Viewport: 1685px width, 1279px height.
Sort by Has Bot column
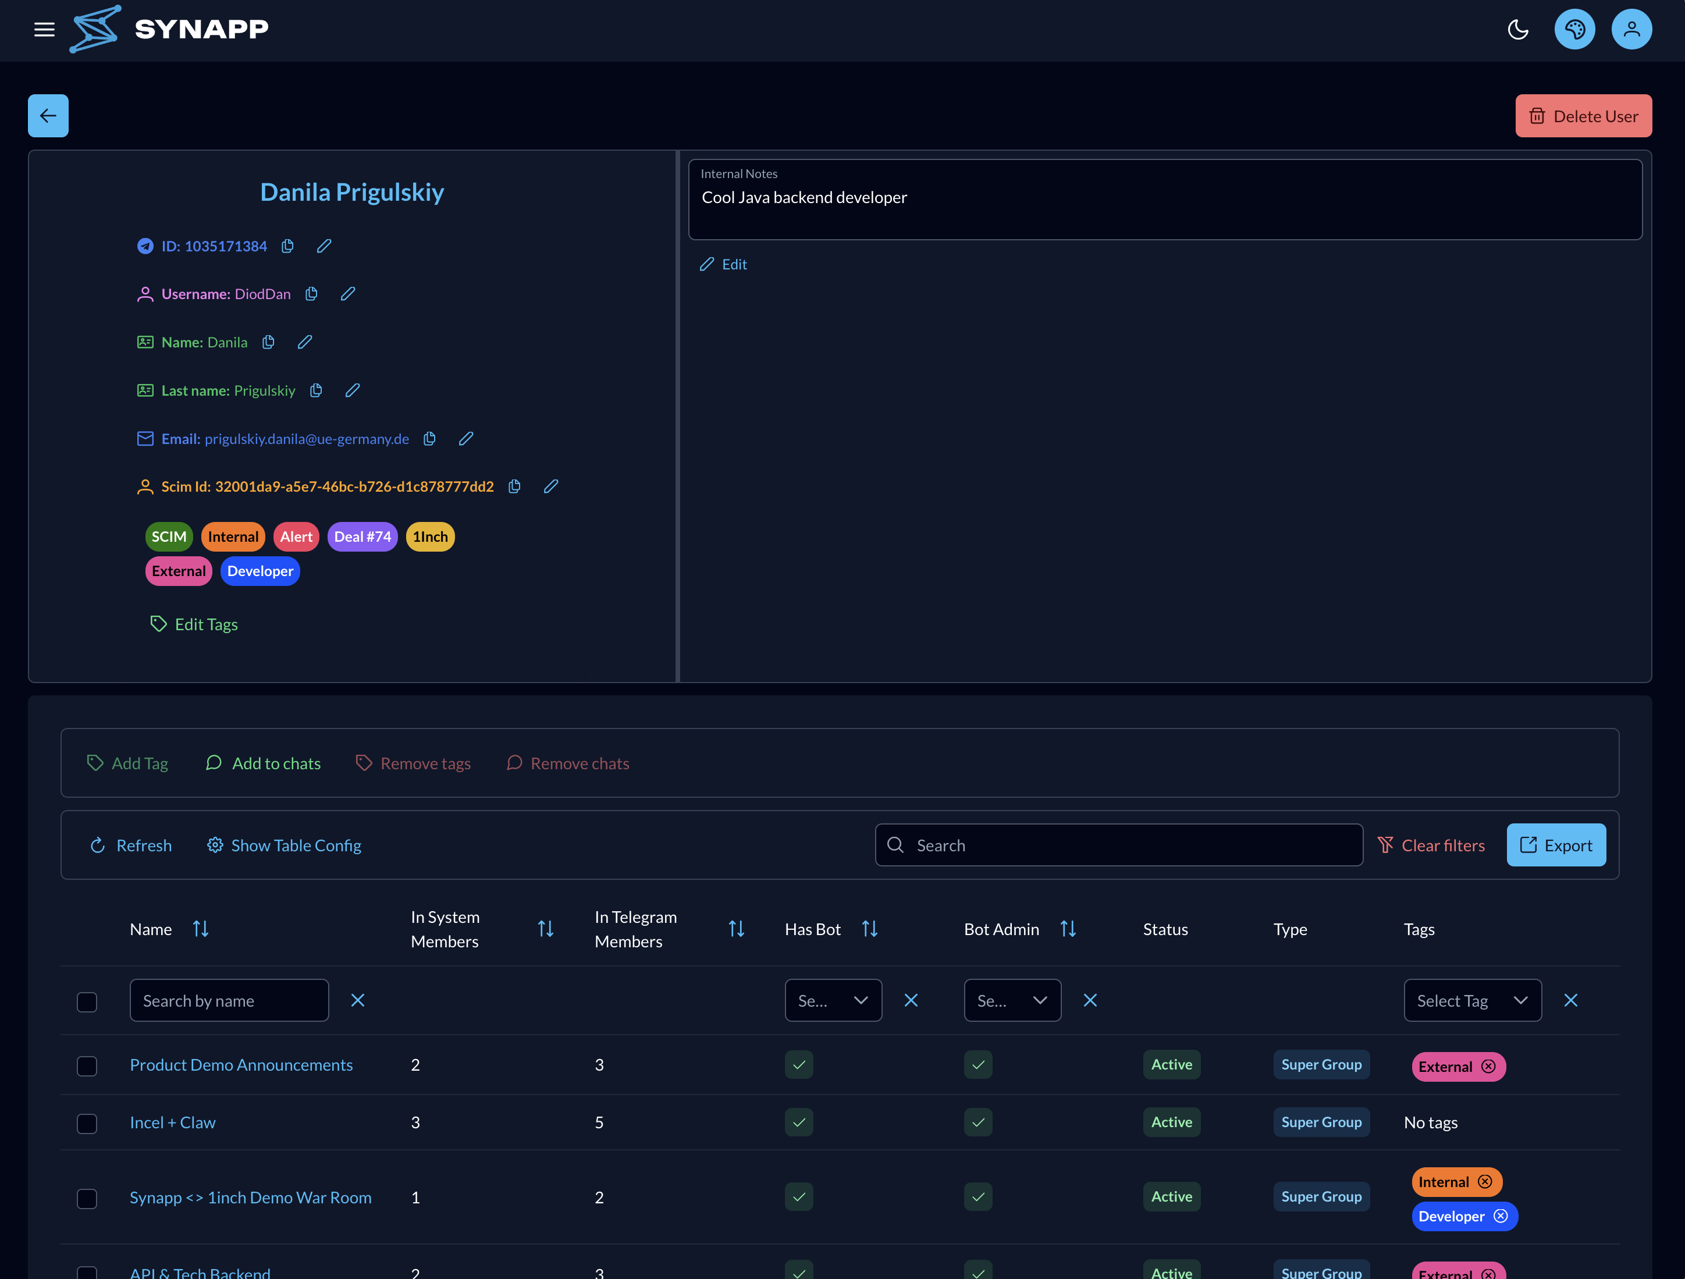(869, 929)
